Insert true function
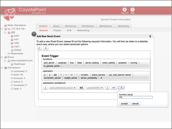Image resolution: width=172 pixels, height=129 pixels. point(72,63)
